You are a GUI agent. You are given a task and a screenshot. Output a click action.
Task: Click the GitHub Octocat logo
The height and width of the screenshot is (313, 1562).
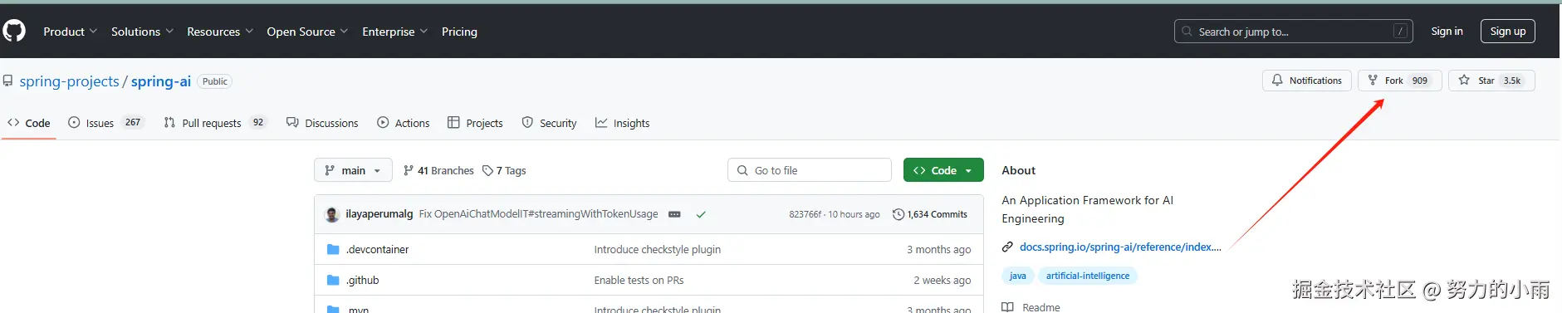[14, 32]
